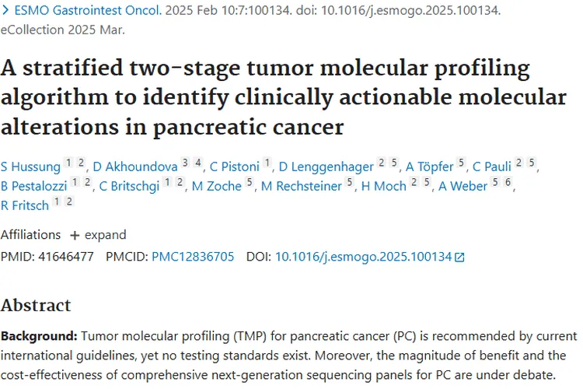
Task: Select author R Fritsch
Action: click(25, 205)
